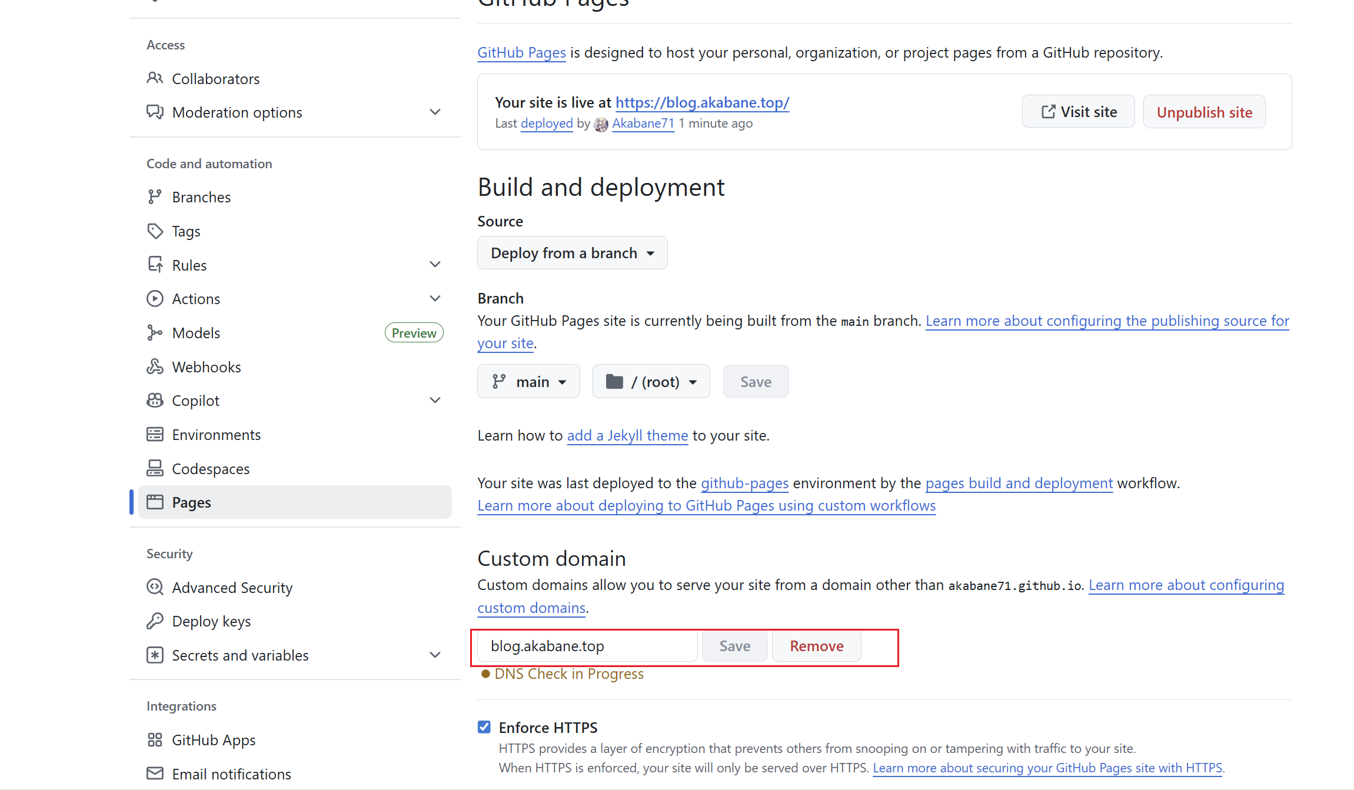Click the Akabane71 avatar image

pos(601,124)
